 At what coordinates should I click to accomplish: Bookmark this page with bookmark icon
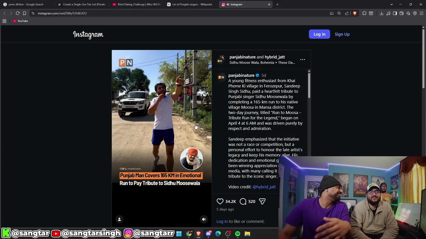[24, 13]
